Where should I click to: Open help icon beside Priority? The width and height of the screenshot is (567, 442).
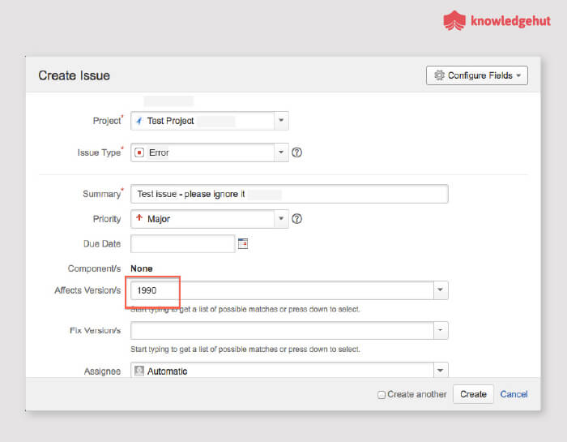[x=296, y=219]
